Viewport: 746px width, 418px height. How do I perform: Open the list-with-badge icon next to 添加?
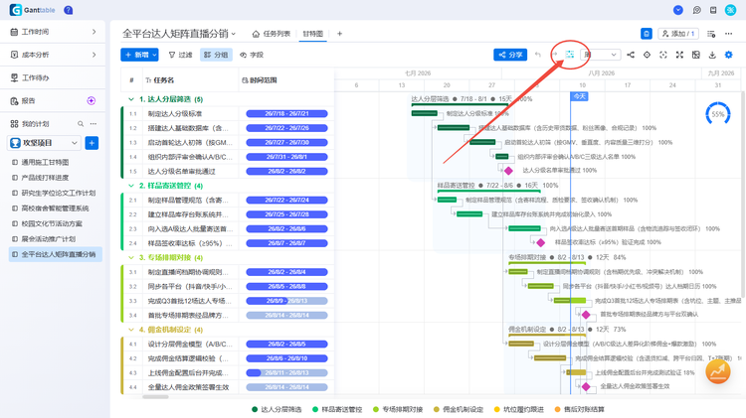711,34
